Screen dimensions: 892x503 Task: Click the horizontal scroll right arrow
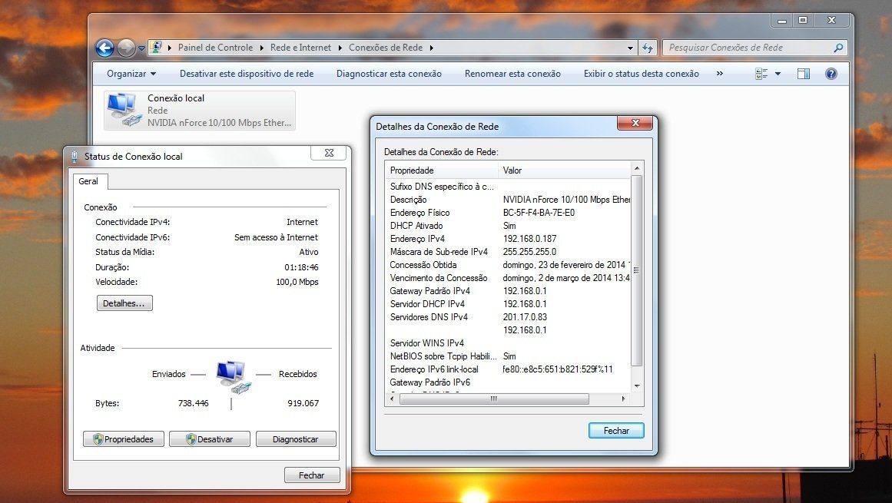click(x=624, y=399)
